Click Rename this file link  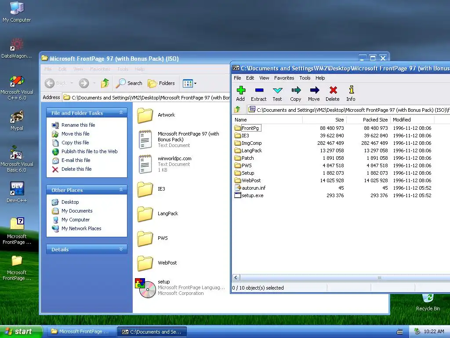[x=78, y=125]
